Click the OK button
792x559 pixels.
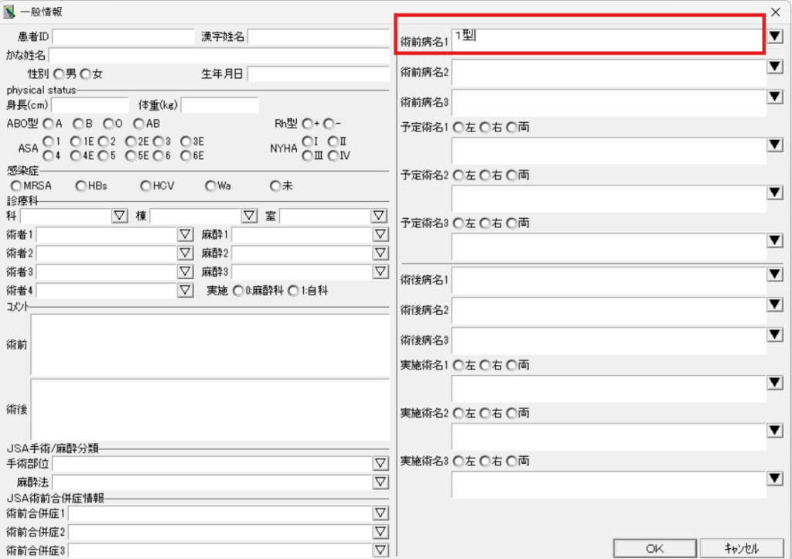pos(654,548)
